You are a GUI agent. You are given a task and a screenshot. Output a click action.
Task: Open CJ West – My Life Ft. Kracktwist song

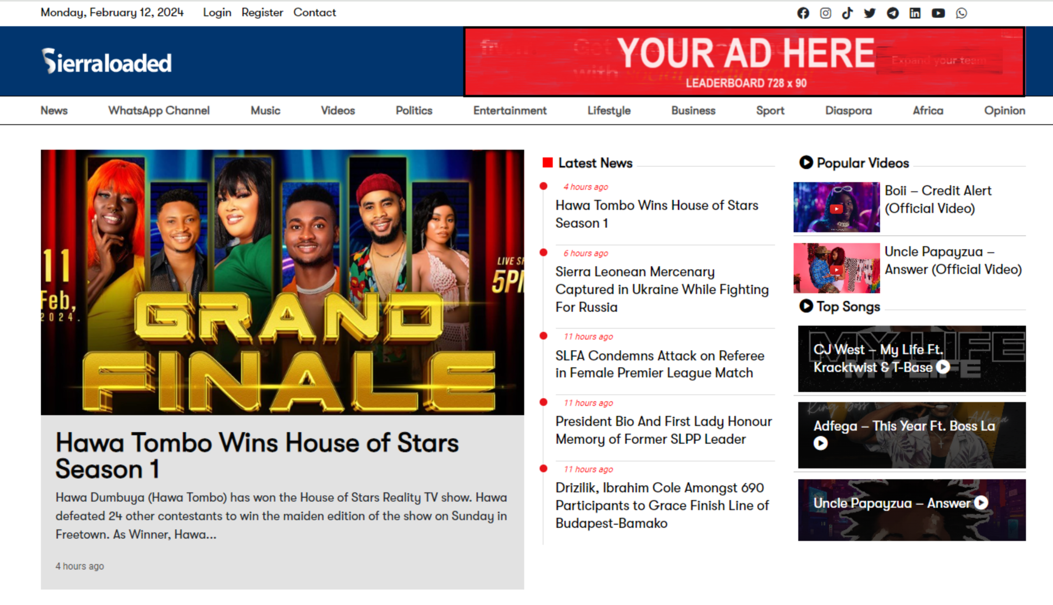pyautogui.click(x=912, y=358)
